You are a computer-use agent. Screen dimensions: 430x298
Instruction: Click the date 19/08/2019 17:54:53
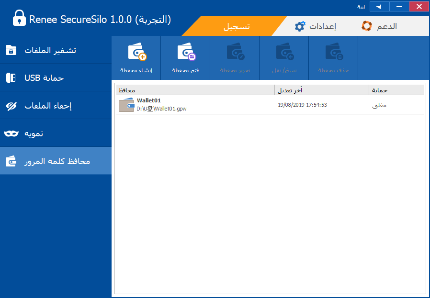[x=302, y=105]
